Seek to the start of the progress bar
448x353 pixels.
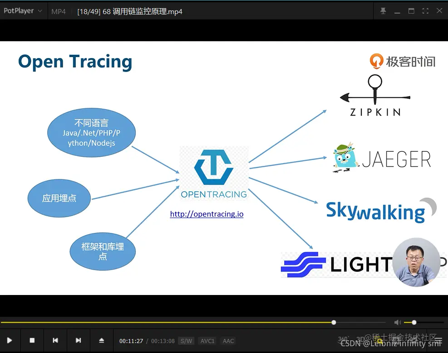pyautogui.click(x=1, y=323)
